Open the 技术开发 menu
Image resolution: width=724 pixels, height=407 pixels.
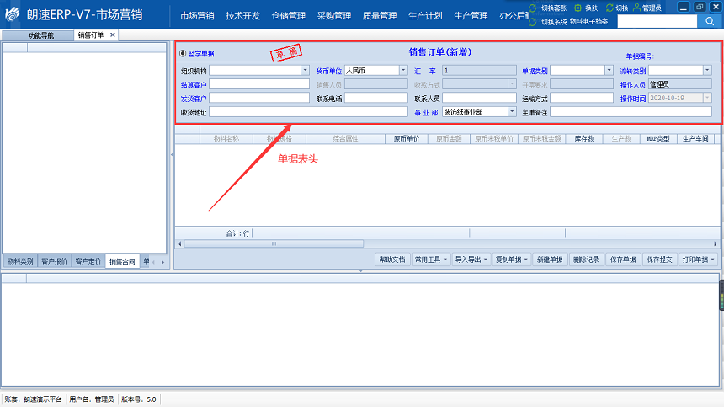coord(242,16)
